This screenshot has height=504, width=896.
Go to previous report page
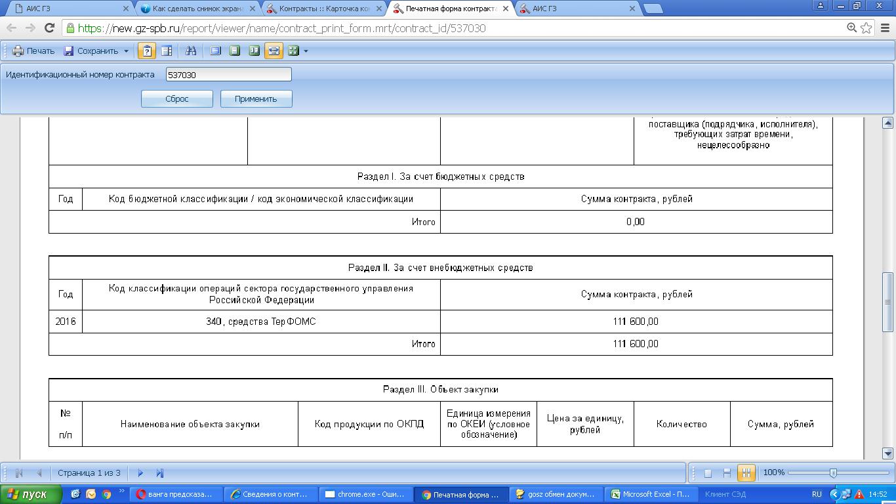coord(39,472)
